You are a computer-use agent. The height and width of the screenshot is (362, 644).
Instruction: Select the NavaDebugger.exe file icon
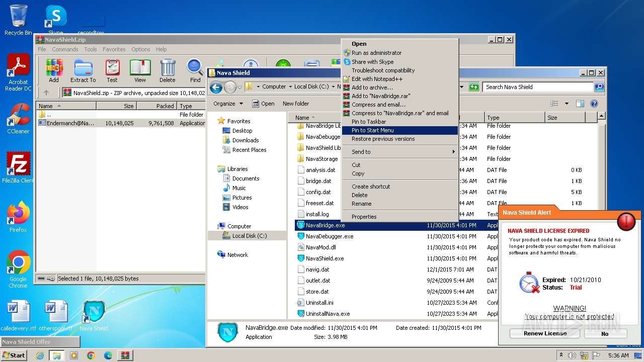pyautogui.click(x=301, y=236)
